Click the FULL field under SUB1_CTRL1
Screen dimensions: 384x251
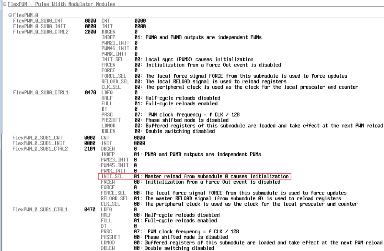(106, 221)
